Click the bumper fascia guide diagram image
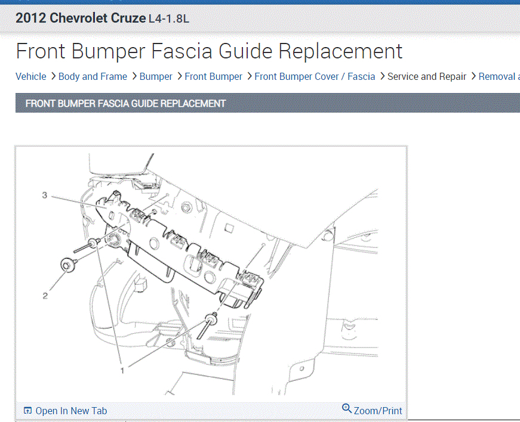 click(x=211, y=274)
